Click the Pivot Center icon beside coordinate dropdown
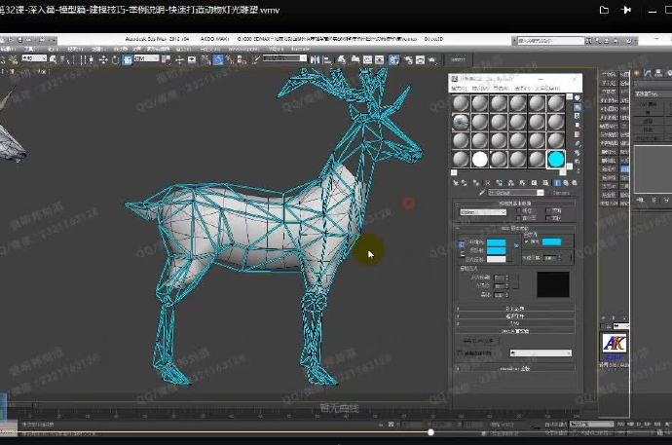 (x=166, y=60)
